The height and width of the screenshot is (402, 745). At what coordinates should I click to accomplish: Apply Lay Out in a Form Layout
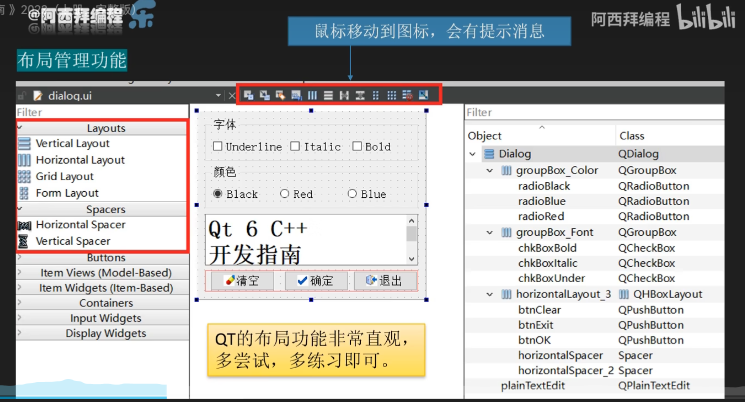[x=376, y=95]
